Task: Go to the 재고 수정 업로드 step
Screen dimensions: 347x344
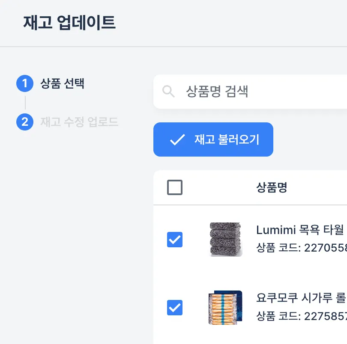Action: tap(79, 122)
